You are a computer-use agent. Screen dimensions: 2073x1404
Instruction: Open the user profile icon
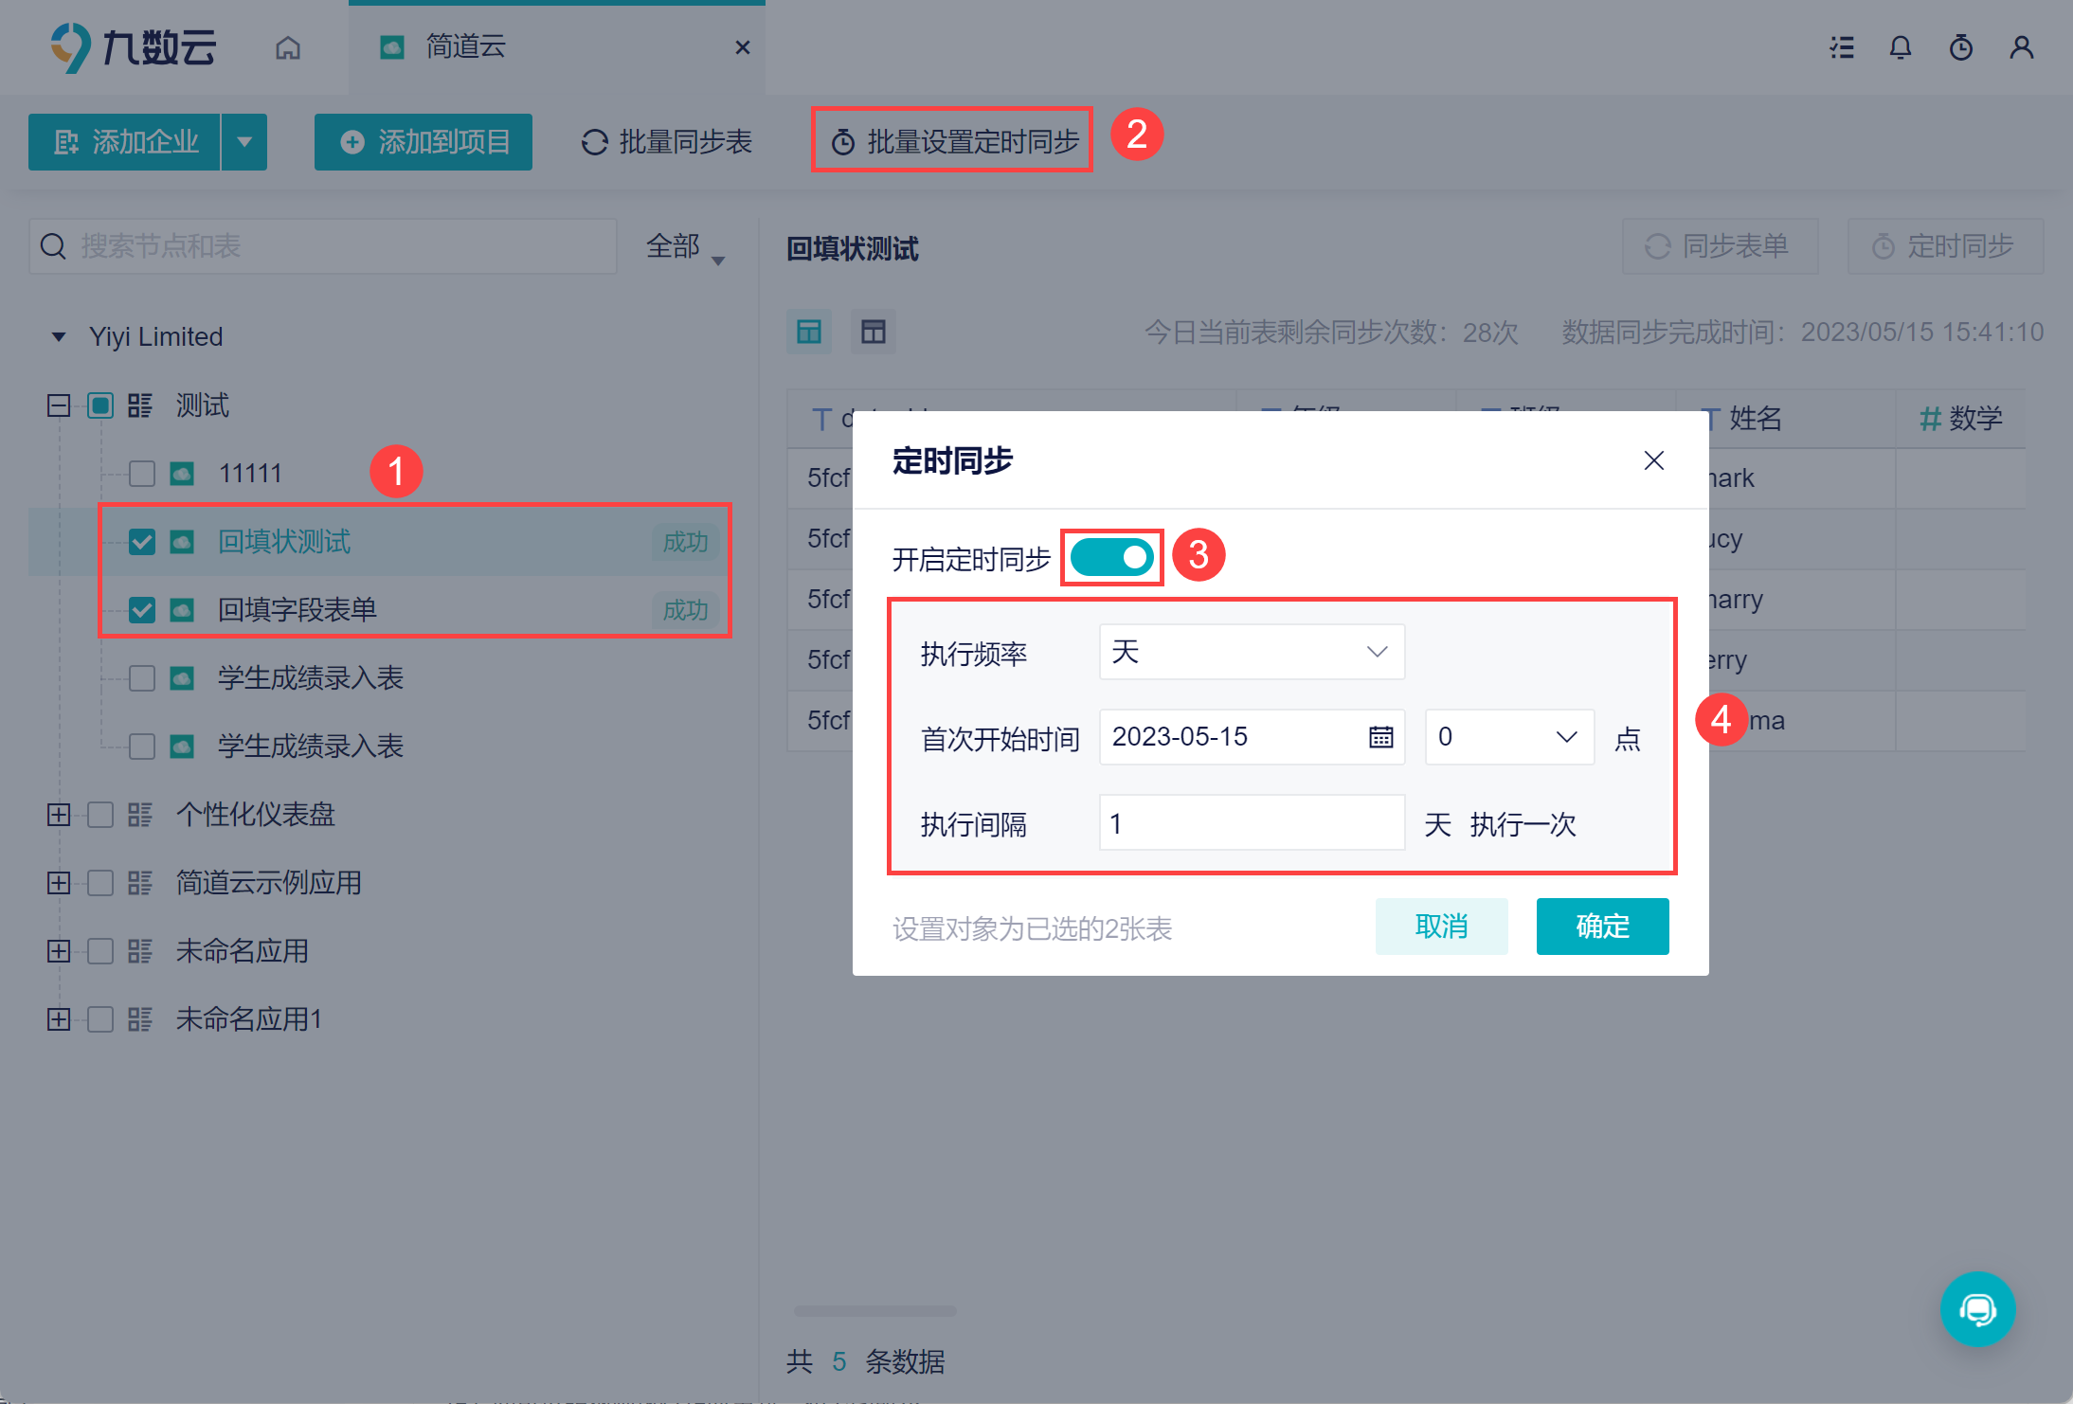pyautogui.click(x=2021, y=47)
